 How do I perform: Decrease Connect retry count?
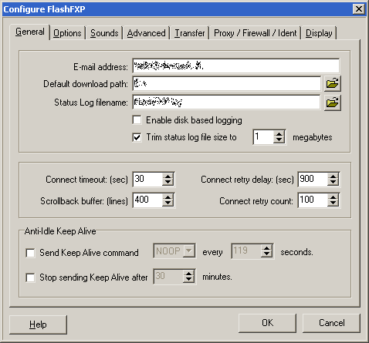[x=333, y=203]
